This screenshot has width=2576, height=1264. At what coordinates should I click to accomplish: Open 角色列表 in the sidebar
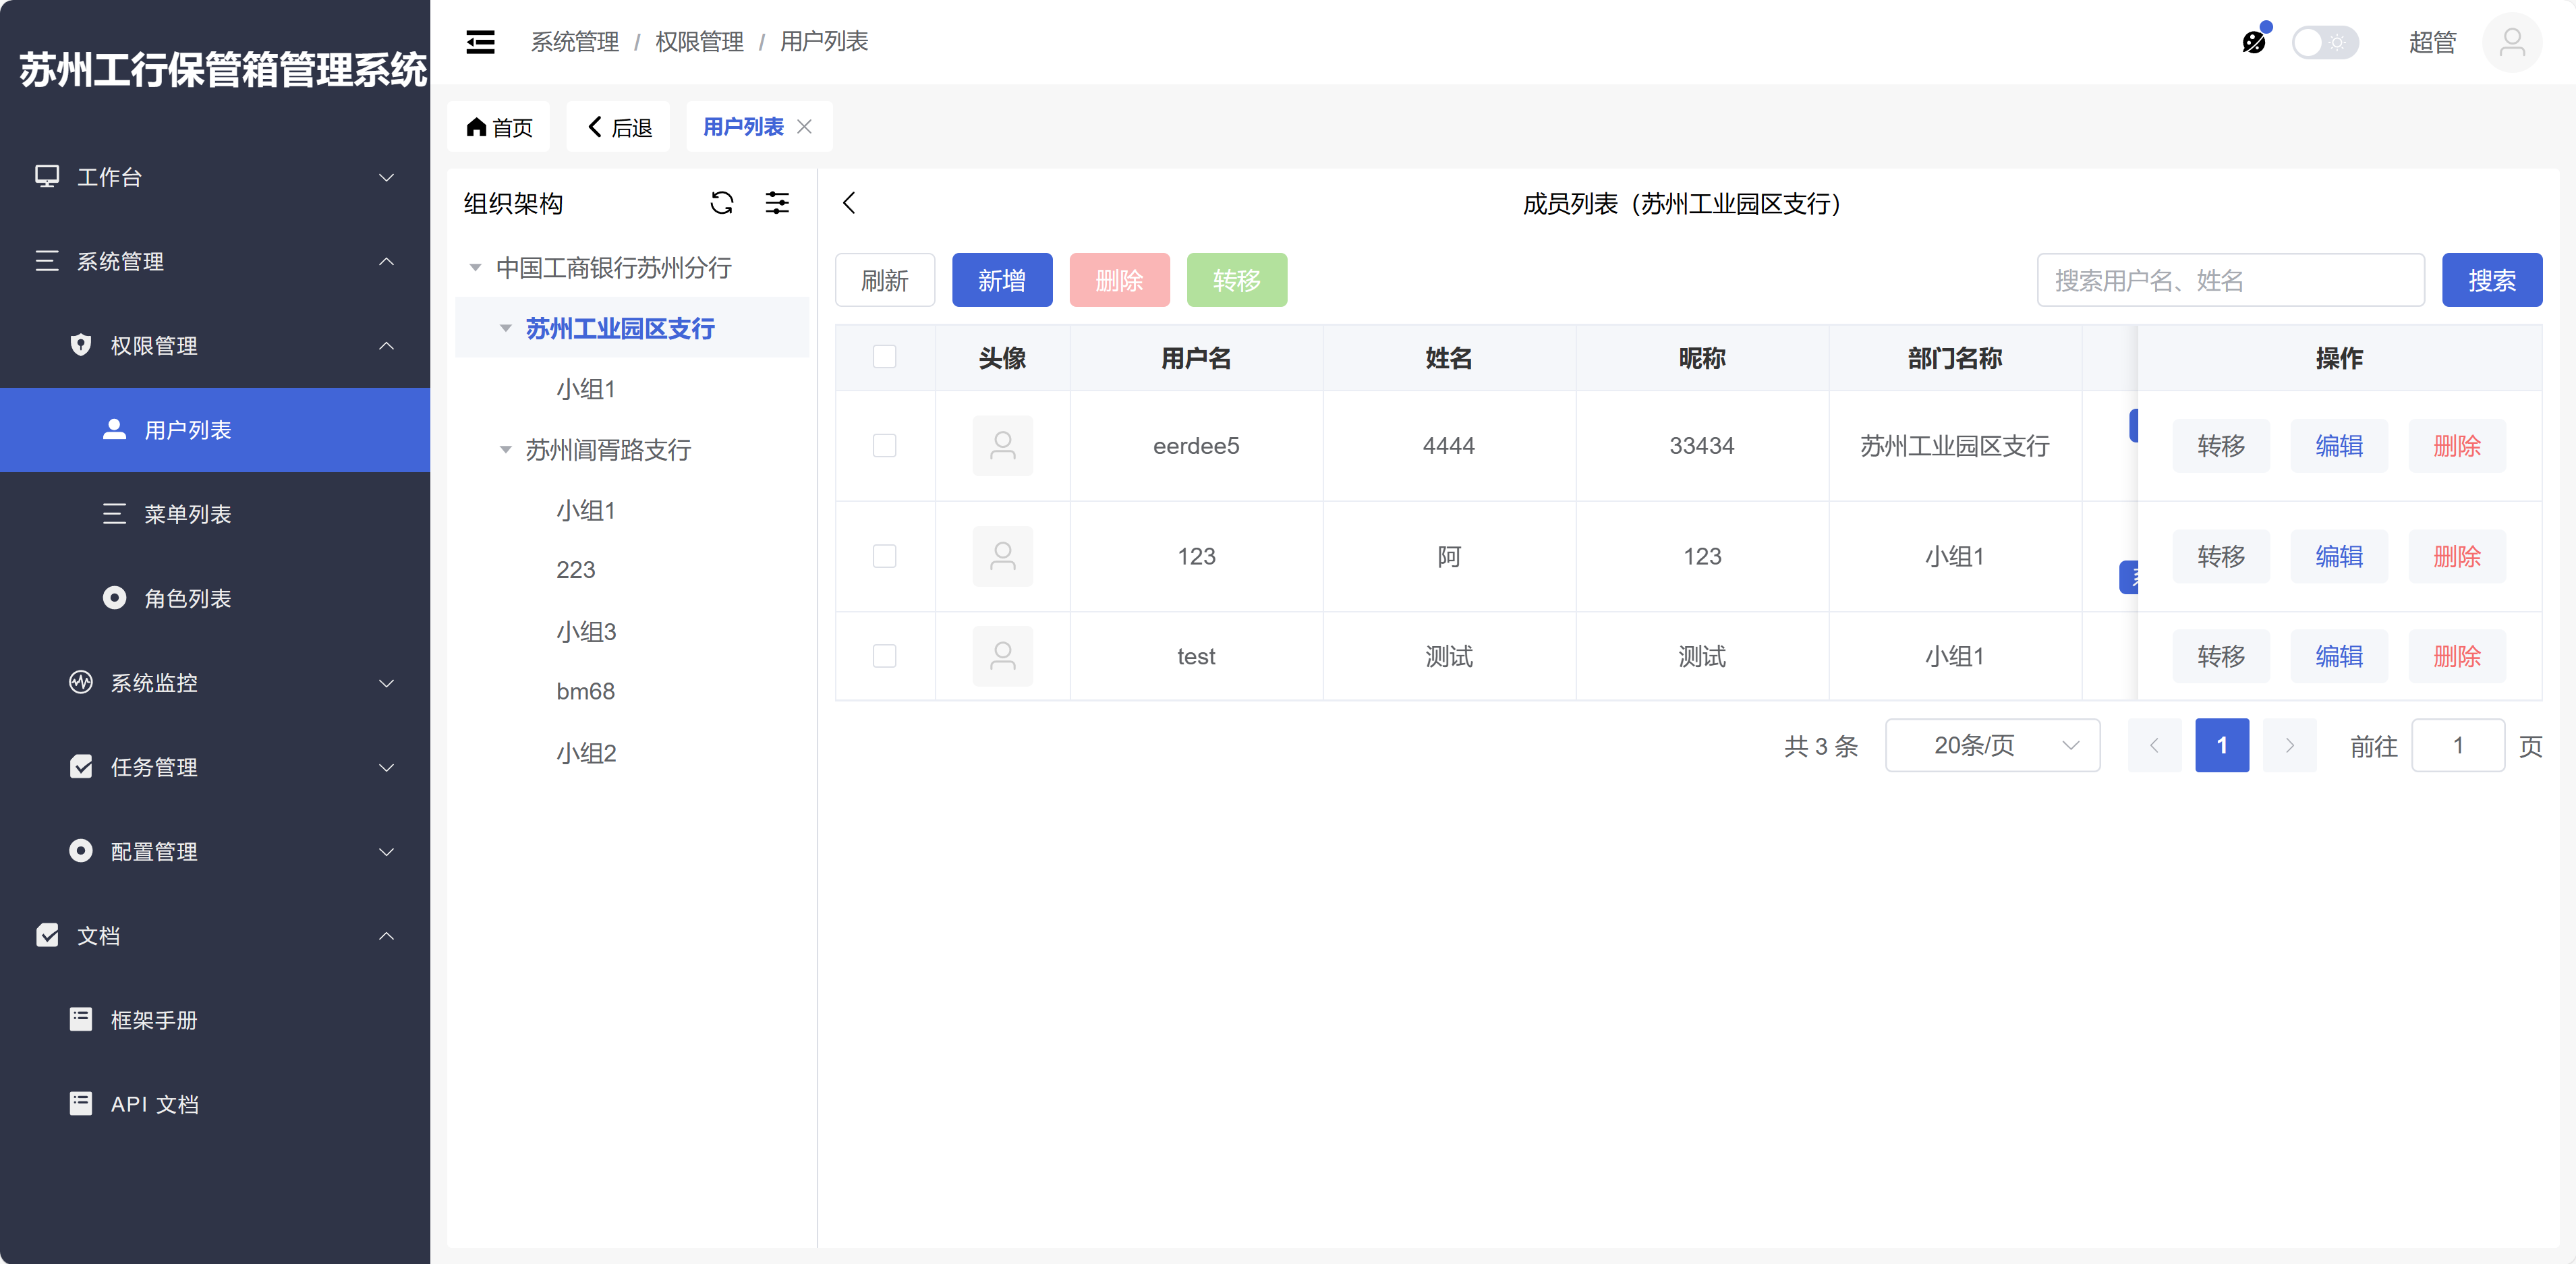[x=187, y=598]
